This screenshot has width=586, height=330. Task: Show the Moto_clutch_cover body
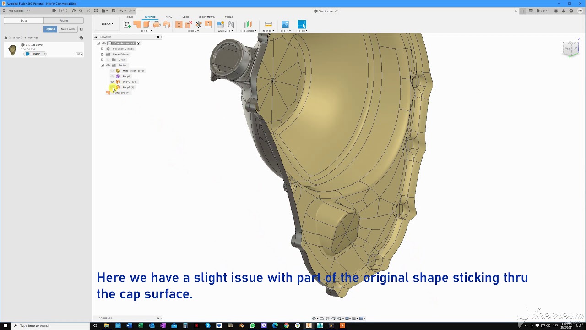[112, 71]
